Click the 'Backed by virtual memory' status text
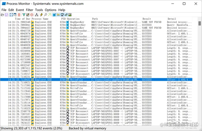Viewport: 202px width, 131px height. tap(87, 128)
